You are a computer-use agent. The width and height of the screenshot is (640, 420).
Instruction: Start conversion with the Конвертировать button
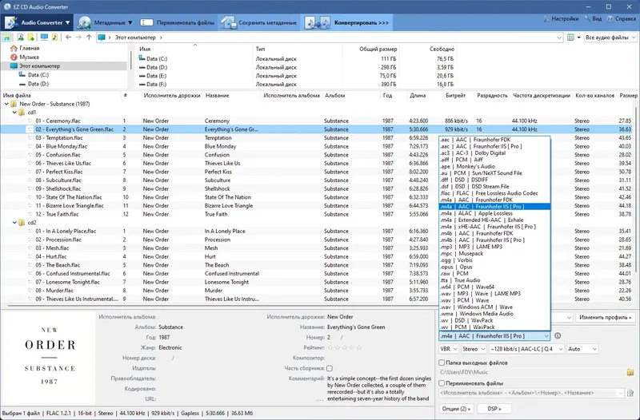pos(347,22)
